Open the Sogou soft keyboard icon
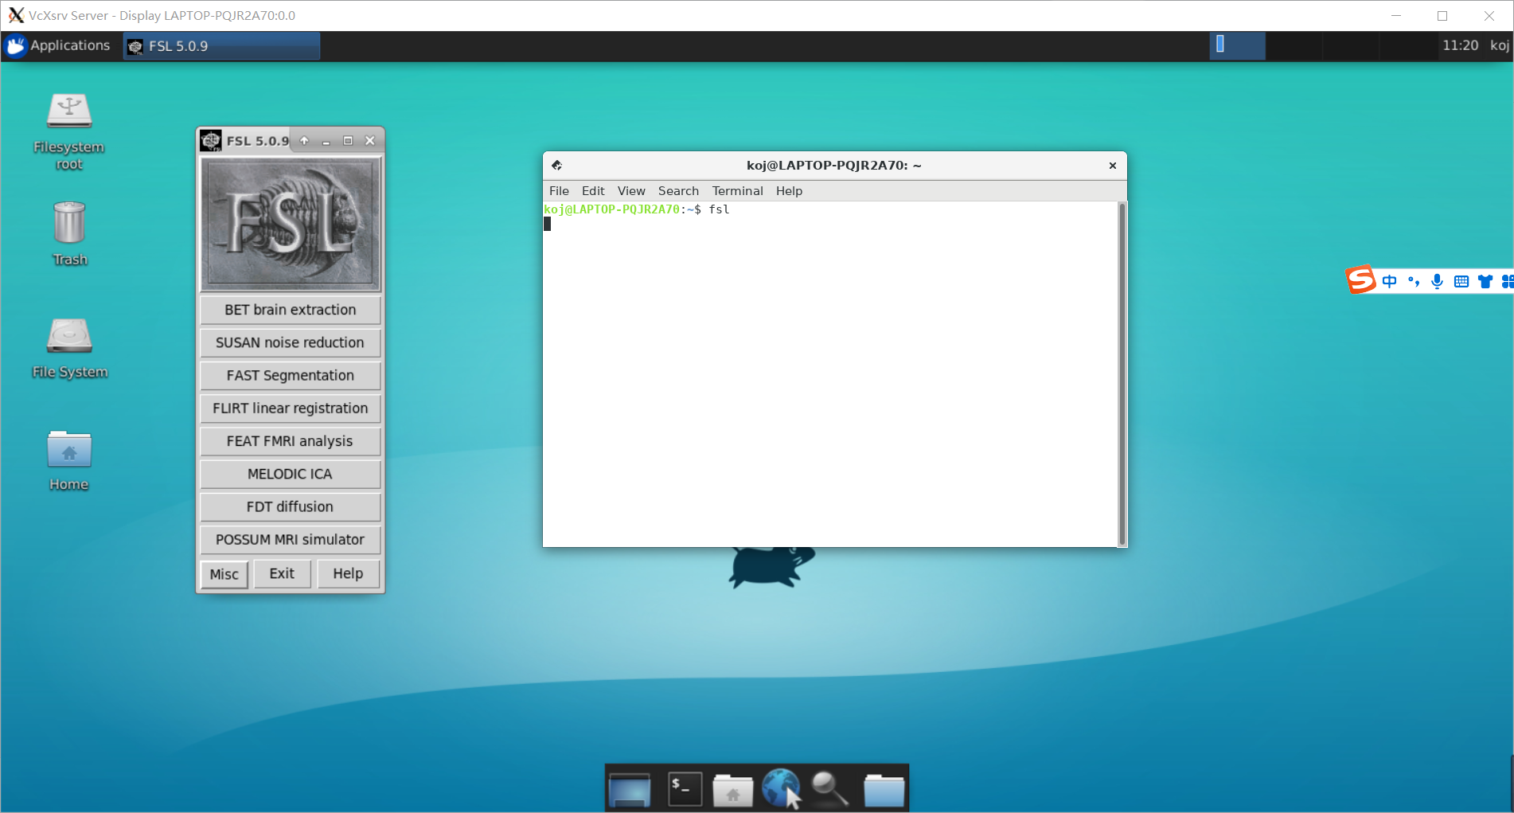The width and height of the screenshot is (1514, 813). [x=1461, y=281]
